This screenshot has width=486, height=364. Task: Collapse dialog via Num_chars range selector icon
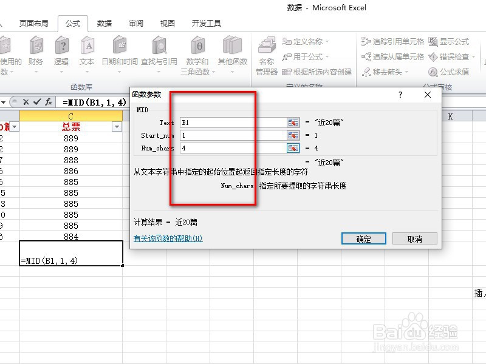point(293,148)
